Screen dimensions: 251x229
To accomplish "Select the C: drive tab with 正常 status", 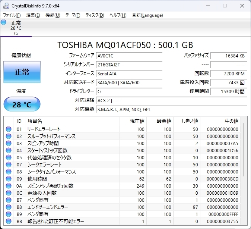I will click(16, 28).
